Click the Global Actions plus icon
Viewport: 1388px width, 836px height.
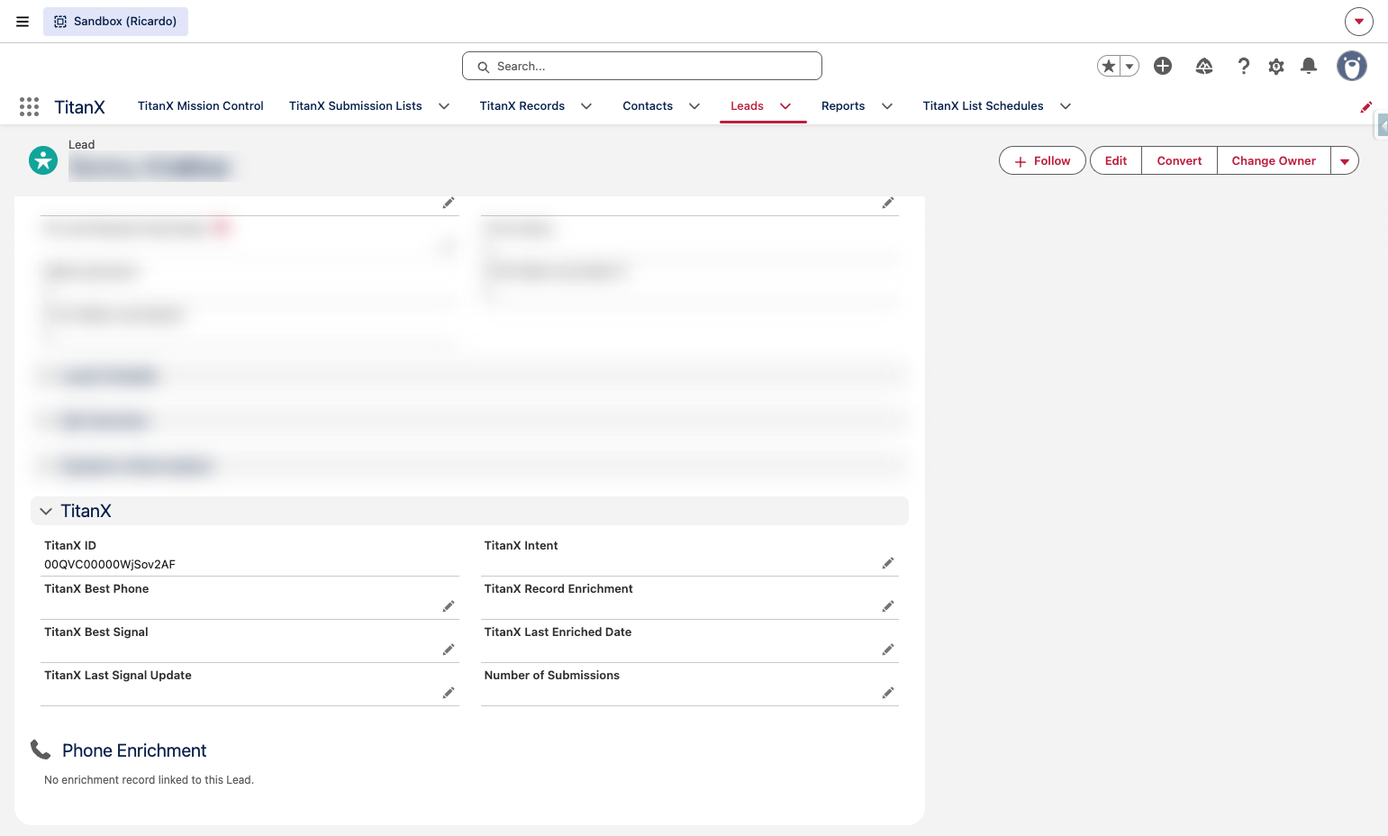point(1163,66)
